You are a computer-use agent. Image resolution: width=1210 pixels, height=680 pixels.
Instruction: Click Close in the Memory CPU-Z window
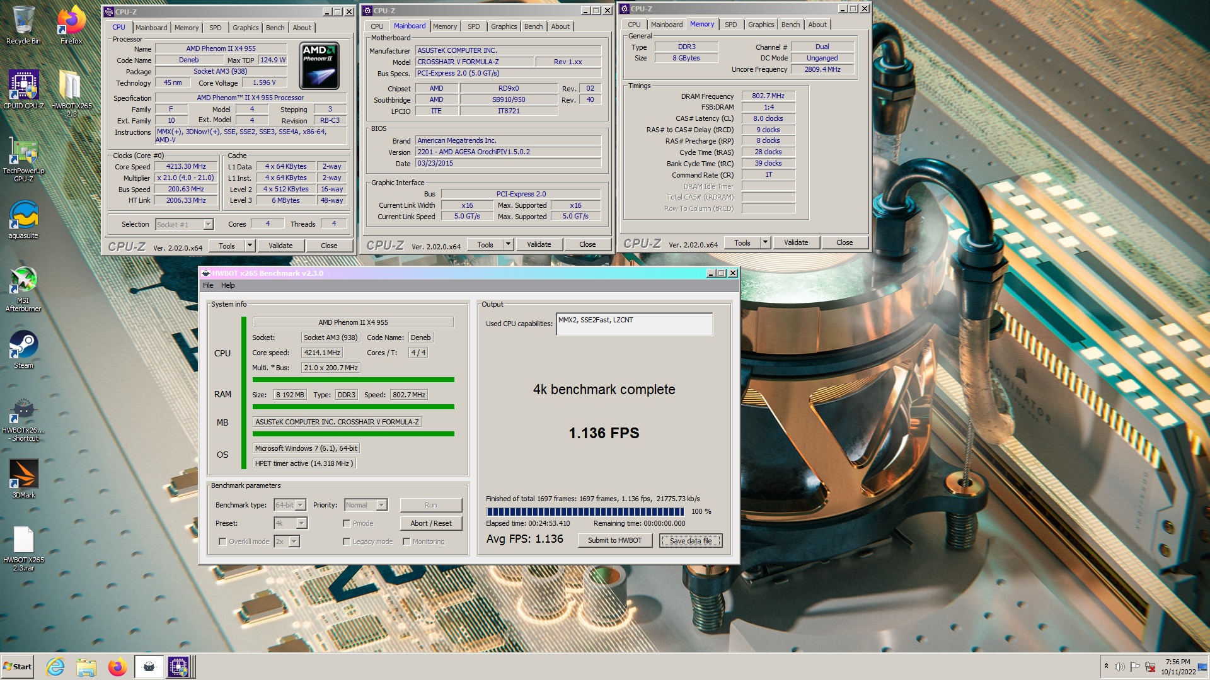(x=844, y=242)
